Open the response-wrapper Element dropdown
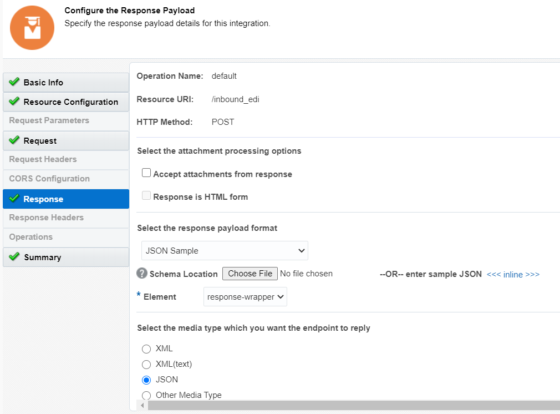The image size is (560, 414). (246, 297)
